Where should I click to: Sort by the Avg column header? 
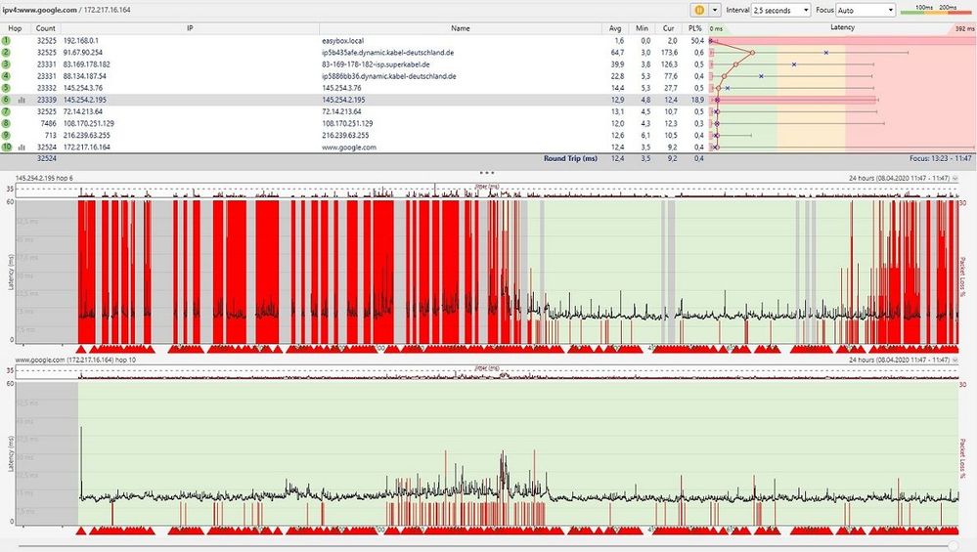click(615, 28)
